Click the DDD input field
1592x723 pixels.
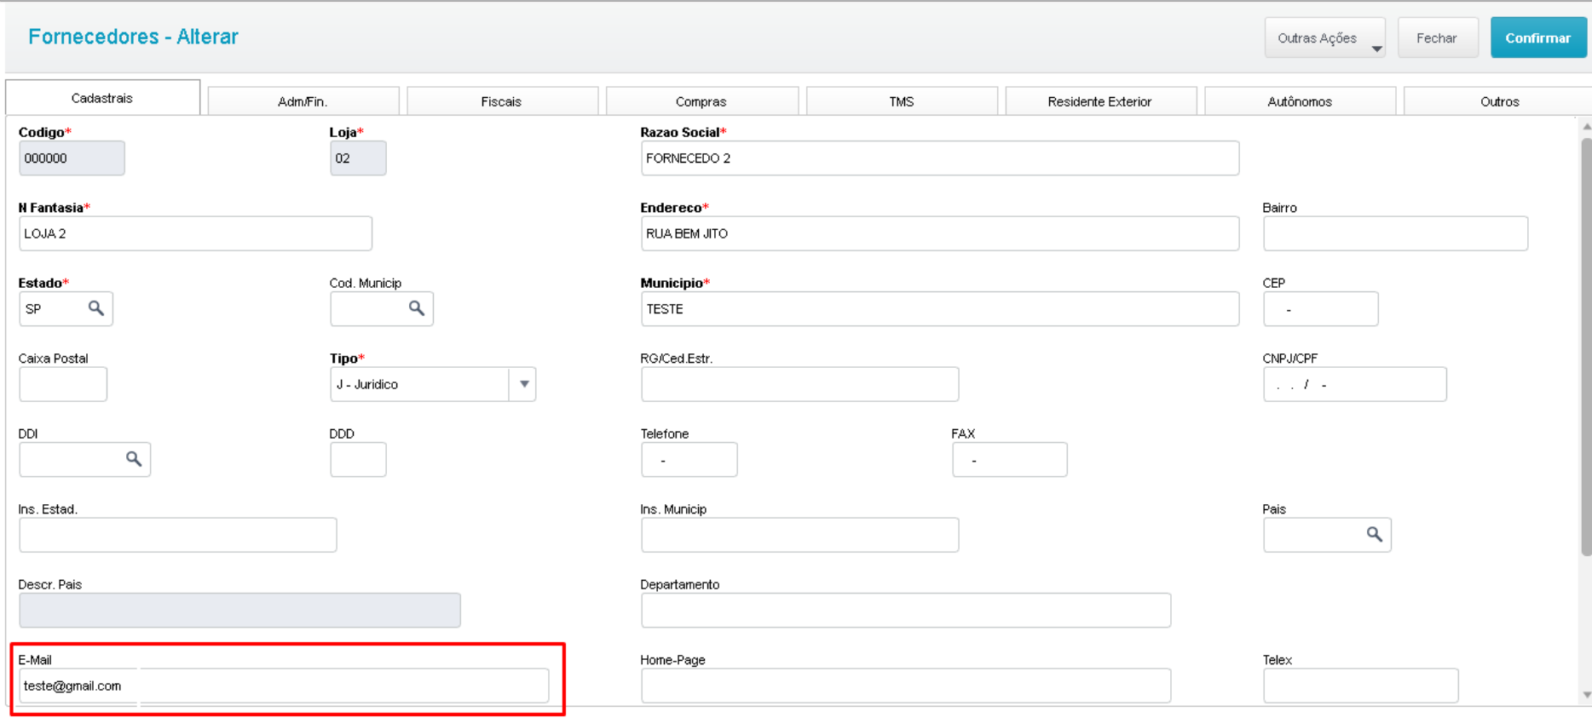[x=358, y=460]
